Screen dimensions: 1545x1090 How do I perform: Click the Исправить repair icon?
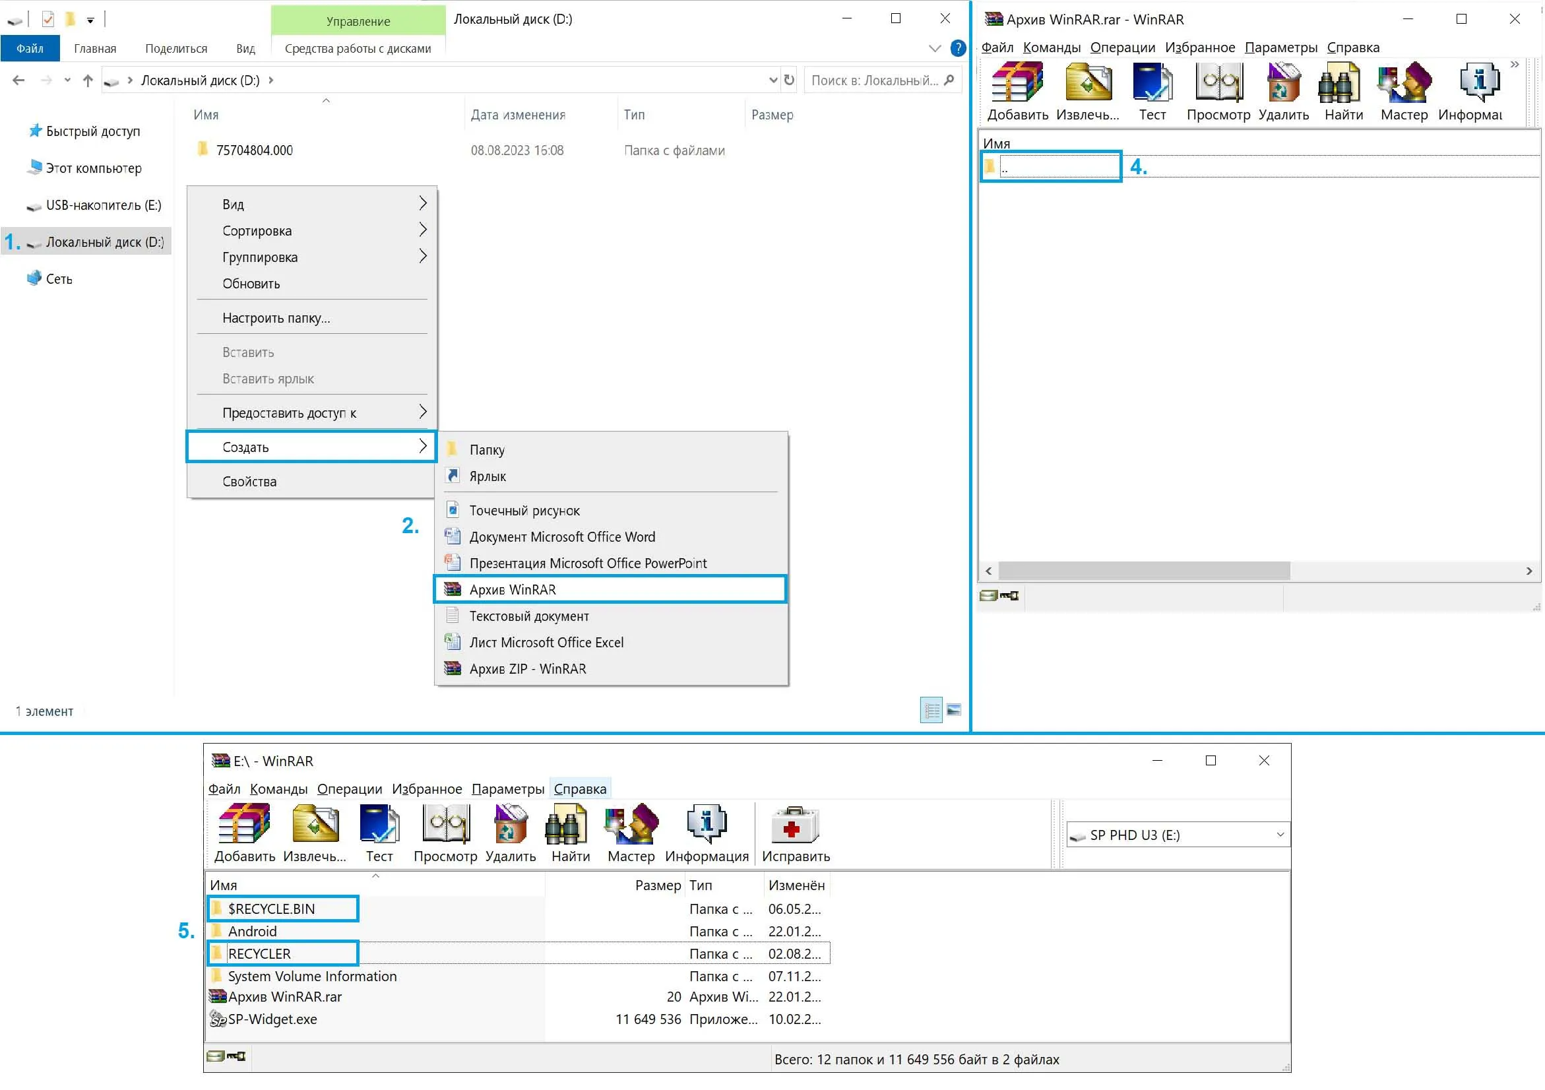pyautogui.click(x=796, y=825)
